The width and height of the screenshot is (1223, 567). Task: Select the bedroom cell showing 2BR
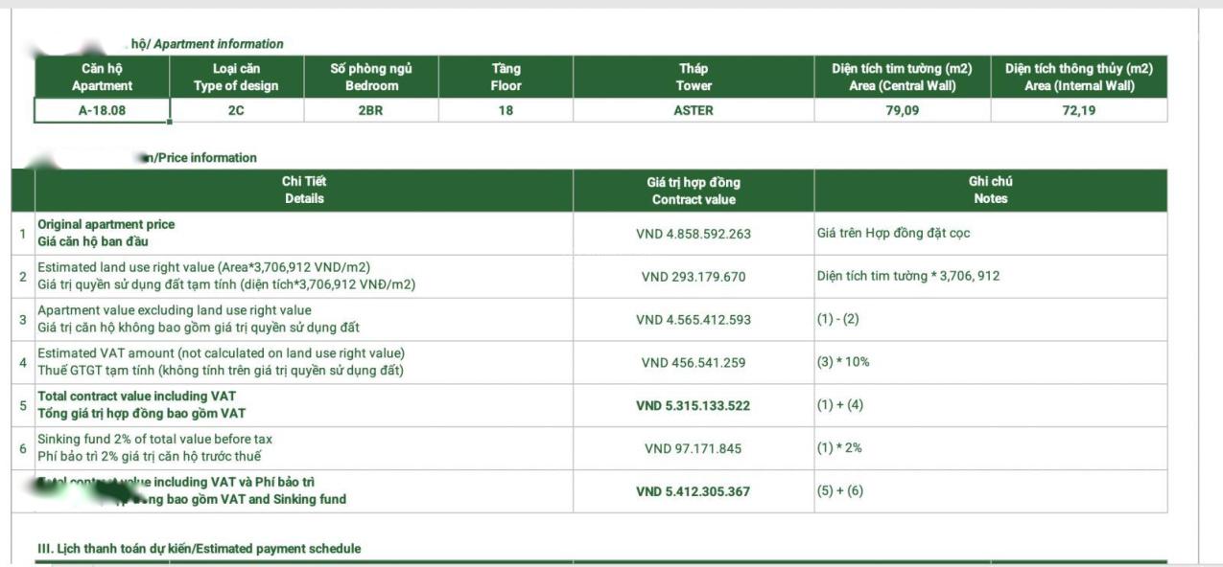pos(370,110)
